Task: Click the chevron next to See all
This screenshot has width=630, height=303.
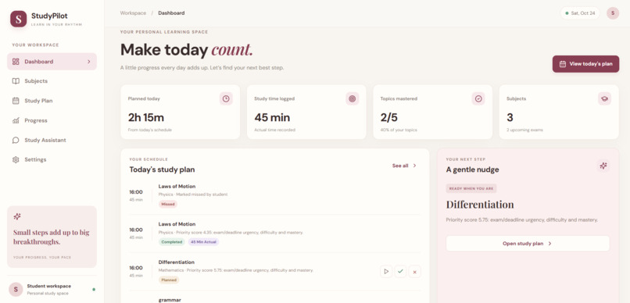Action: point(414,166)
